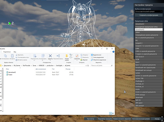Click Тепловизионный режим button
The height and width of the screenshot is (122, 164).
(x=141, y=119)
